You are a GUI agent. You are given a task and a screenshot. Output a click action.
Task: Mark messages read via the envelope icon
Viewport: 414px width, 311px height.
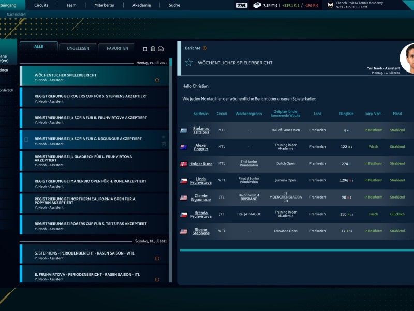click(x=160, y=48)
